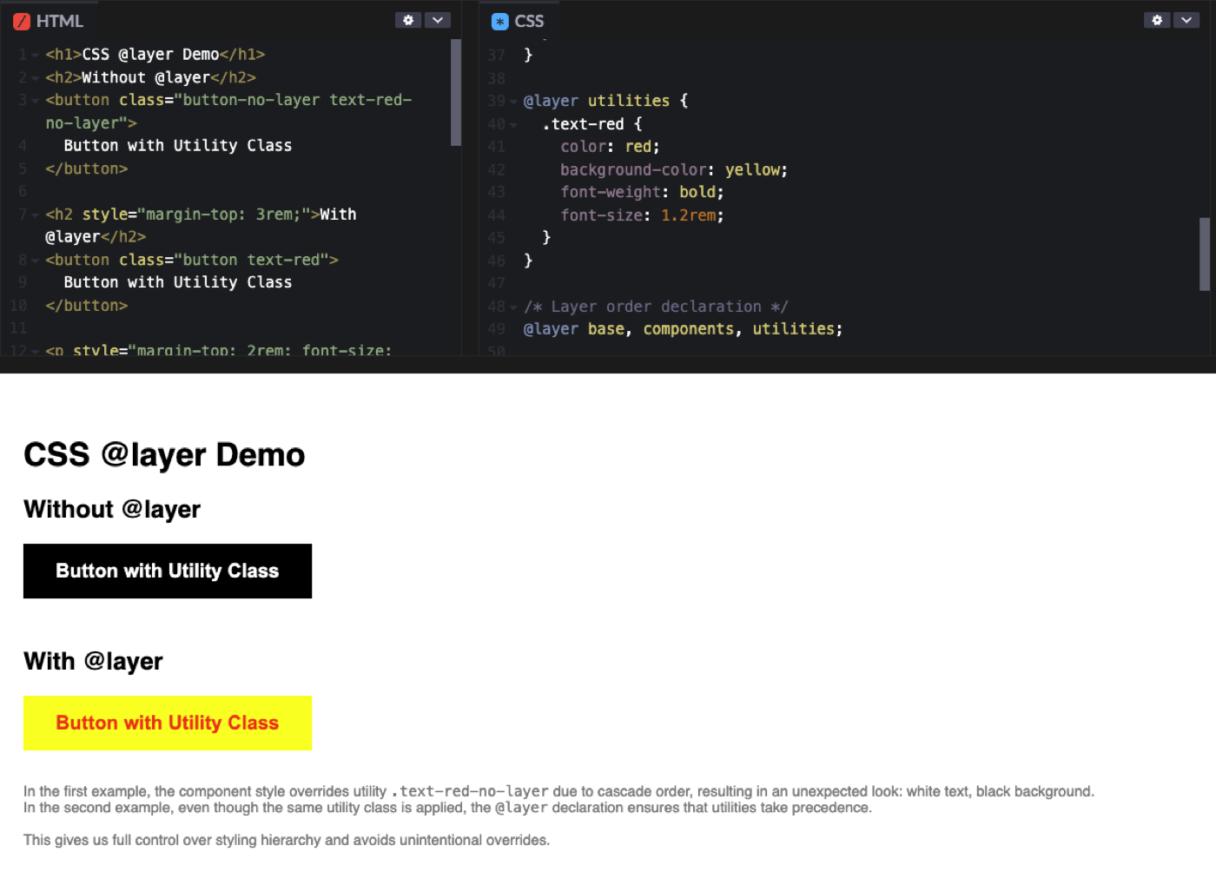The width and height of the screenshot is (1216, 872).
Task: Click the HTML editor vertical scrollbar
Action: 456,93
